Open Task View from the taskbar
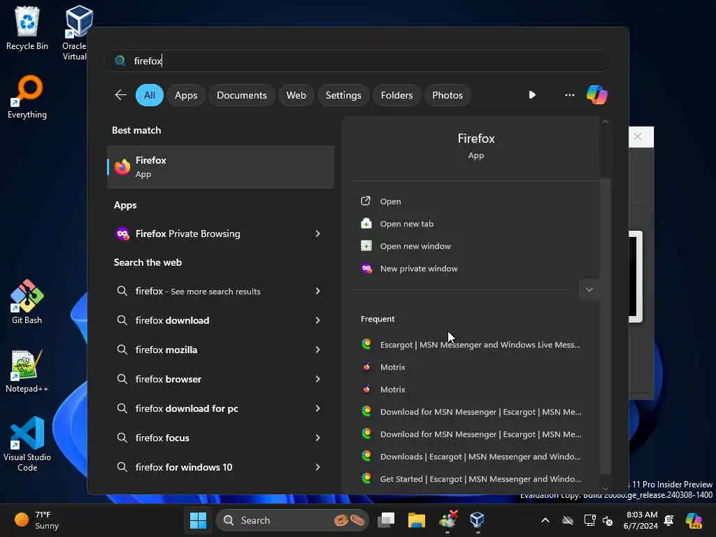The height and width of the screenshot is (537, 716). point(386,520)
